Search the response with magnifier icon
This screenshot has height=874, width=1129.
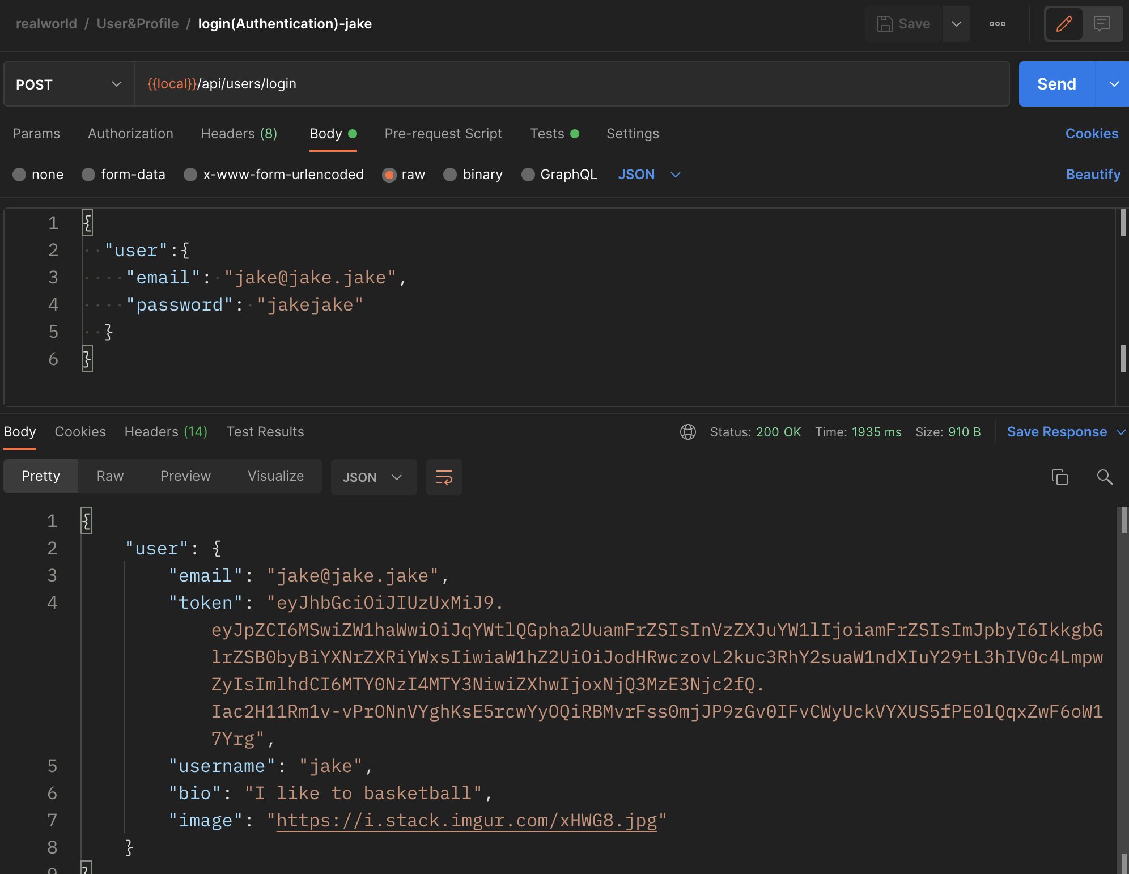1104,477
